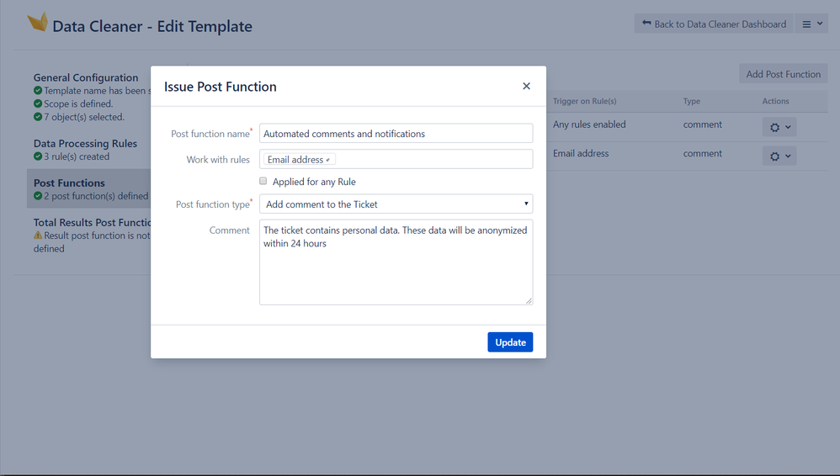
Task: Click the Update button
Action: click(x=510, y=342)
